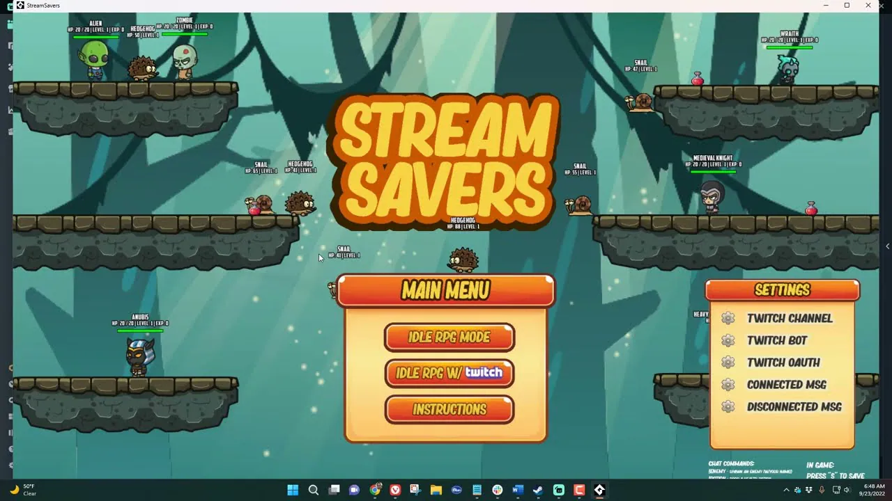Open the Twitch Channel setting label

(x=790, y=318)
